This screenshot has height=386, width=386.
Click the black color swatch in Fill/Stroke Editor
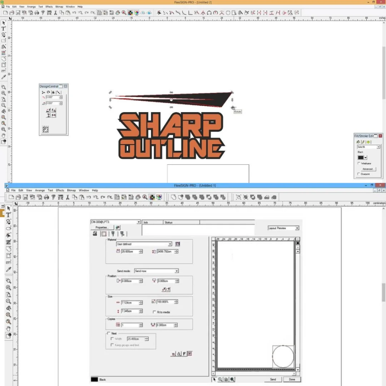(361, 158)
